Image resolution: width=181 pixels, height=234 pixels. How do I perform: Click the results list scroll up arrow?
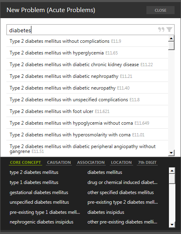[x=171, y=38]
